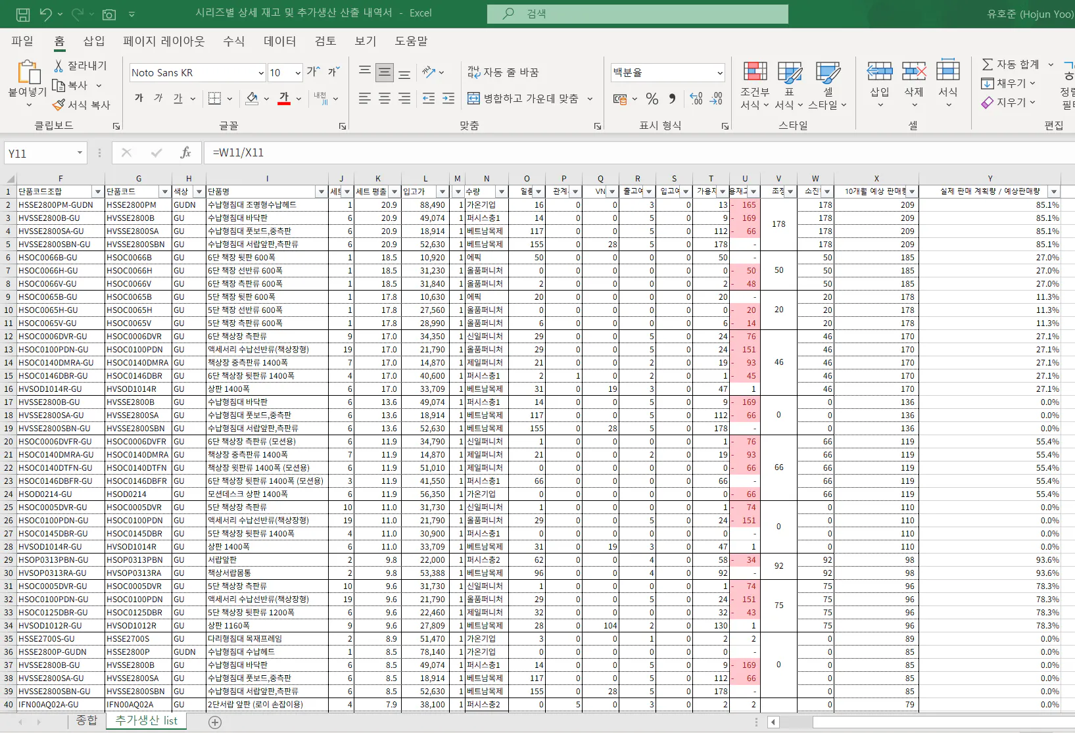Switch to the 종합 sheet tab

tap(86, 721)
